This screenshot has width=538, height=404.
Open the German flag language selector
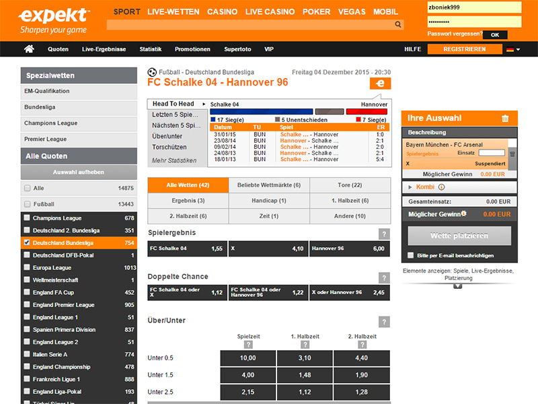(x=513, y=49)
